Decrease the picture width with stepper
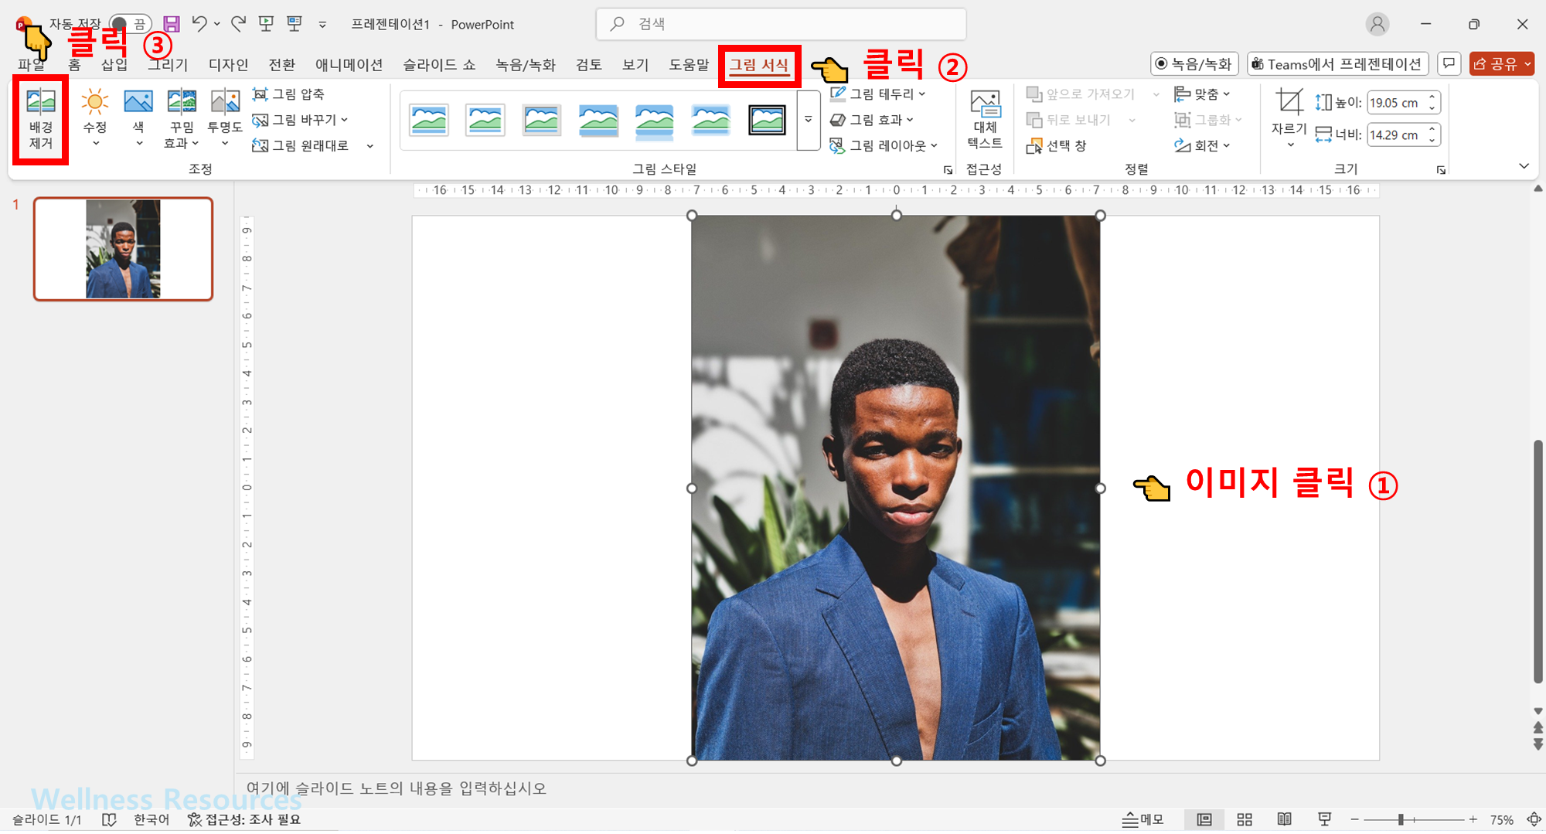The height and width of the screenshot is (834, 1546). point(1432,141)
